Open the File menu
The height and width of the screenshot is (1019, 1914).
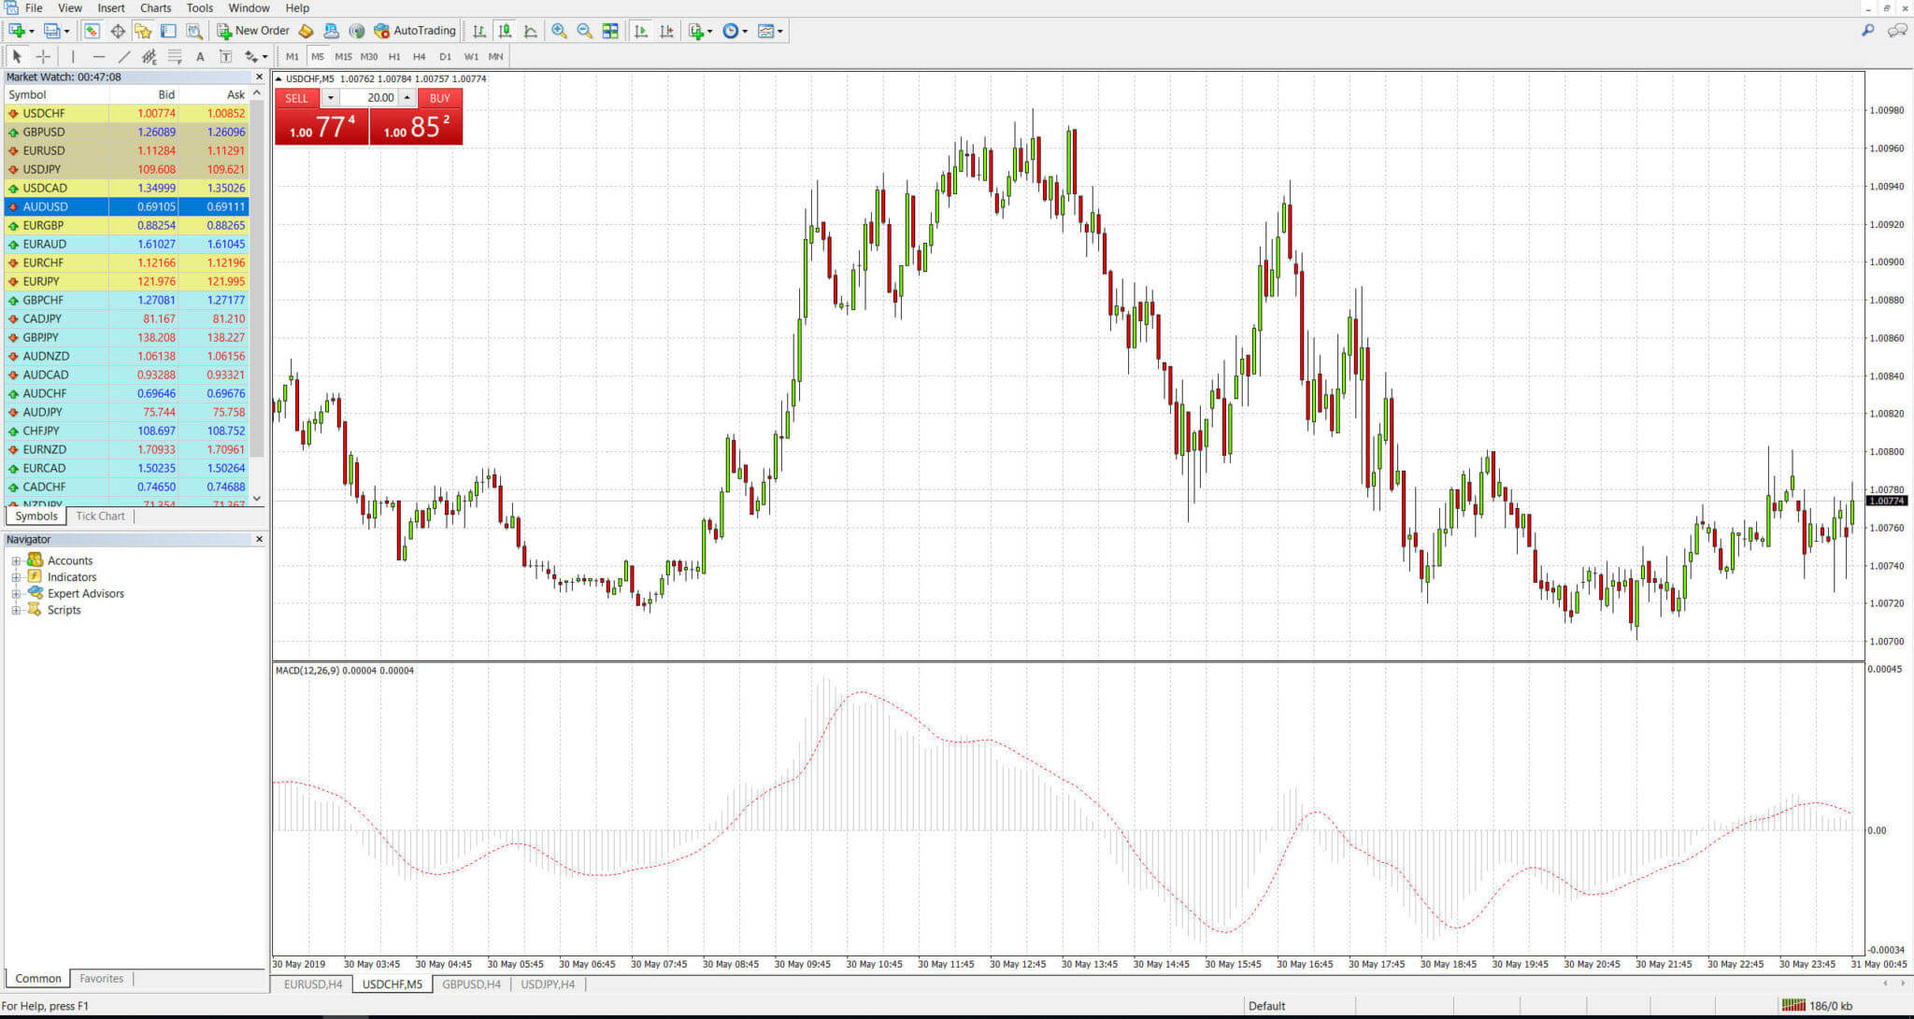click(x=35, y=7)
